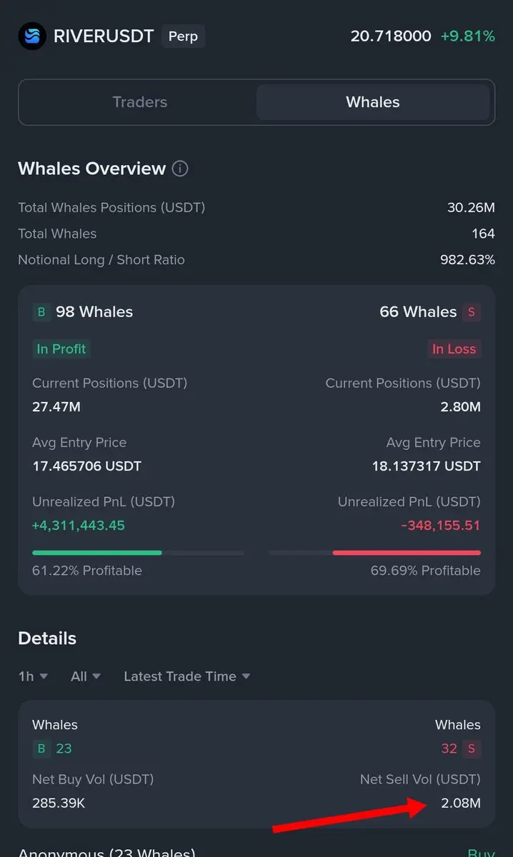Open the 1h timeframe dropdown

[x=33, y=676]
